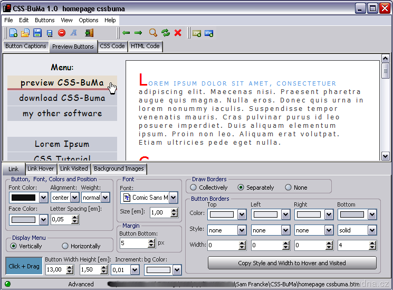Open the Buttons menu
Screen dimensions: 393x290
(44, 20)
